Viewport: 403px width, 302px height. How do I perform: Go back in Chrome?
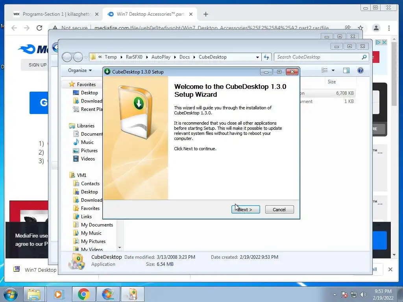click(x=14, y=28)
